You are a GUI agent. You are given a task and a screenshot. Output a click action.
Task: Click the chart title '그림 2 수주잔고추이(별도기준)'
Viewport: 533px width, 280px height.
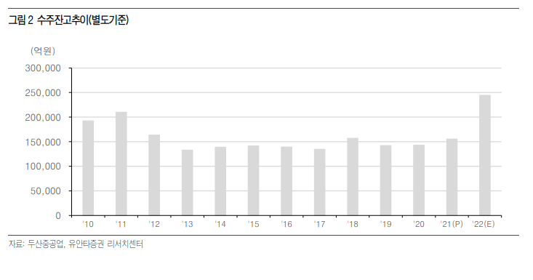tap(68, 20)
